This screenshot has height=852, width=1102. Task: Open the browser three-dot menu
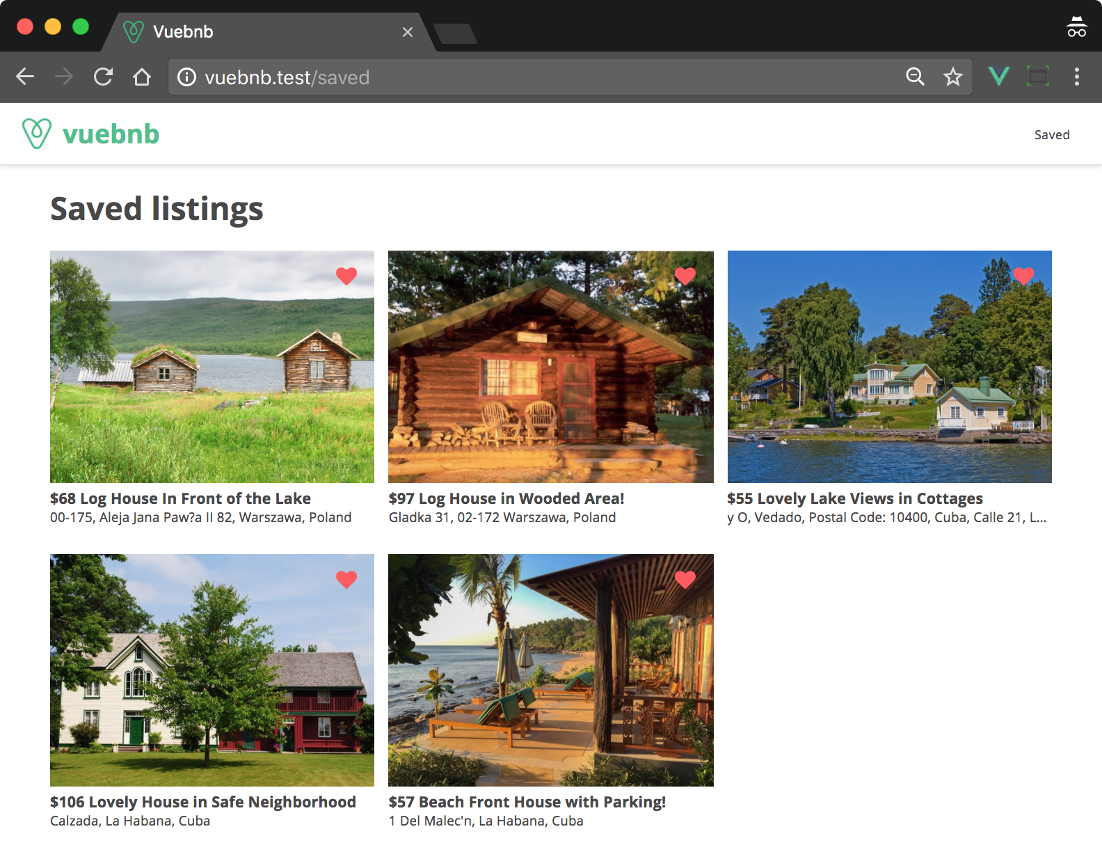(x=1076, y=77)
